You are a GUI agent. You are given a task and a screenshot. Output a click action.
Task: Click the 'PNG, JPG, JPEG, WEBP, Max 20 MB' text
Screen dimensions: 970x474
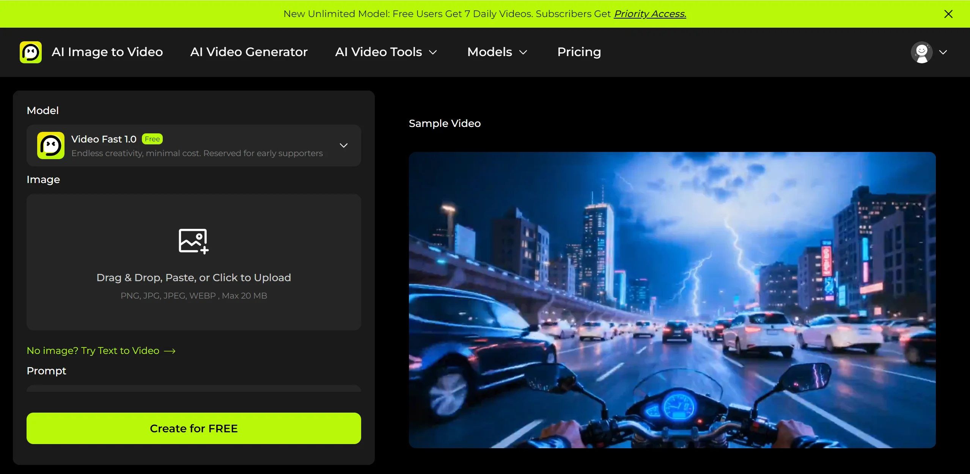pyautogui.click(x=194, y=296)
